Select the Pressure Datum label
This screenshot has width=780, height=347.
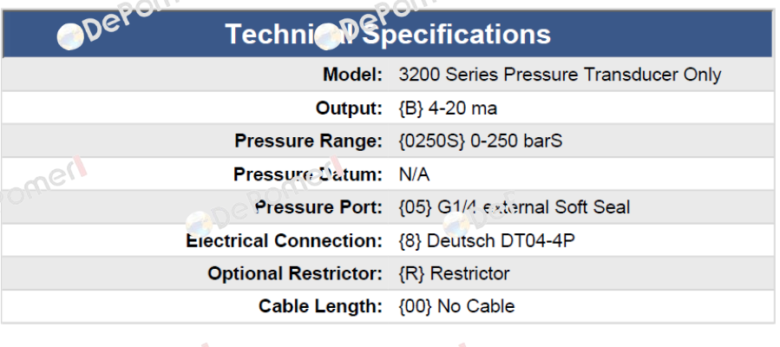coord(308,174)
